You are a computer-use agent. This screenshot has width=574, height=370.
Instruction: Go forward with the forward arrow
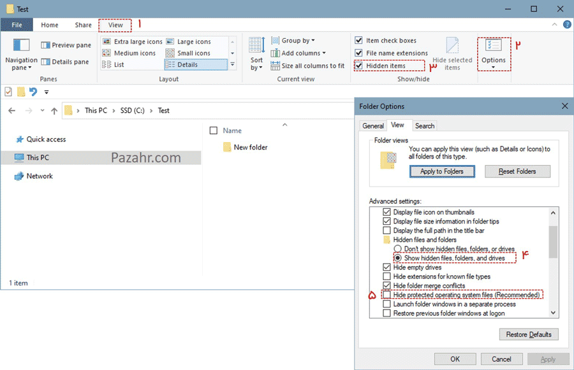point(29,110)
